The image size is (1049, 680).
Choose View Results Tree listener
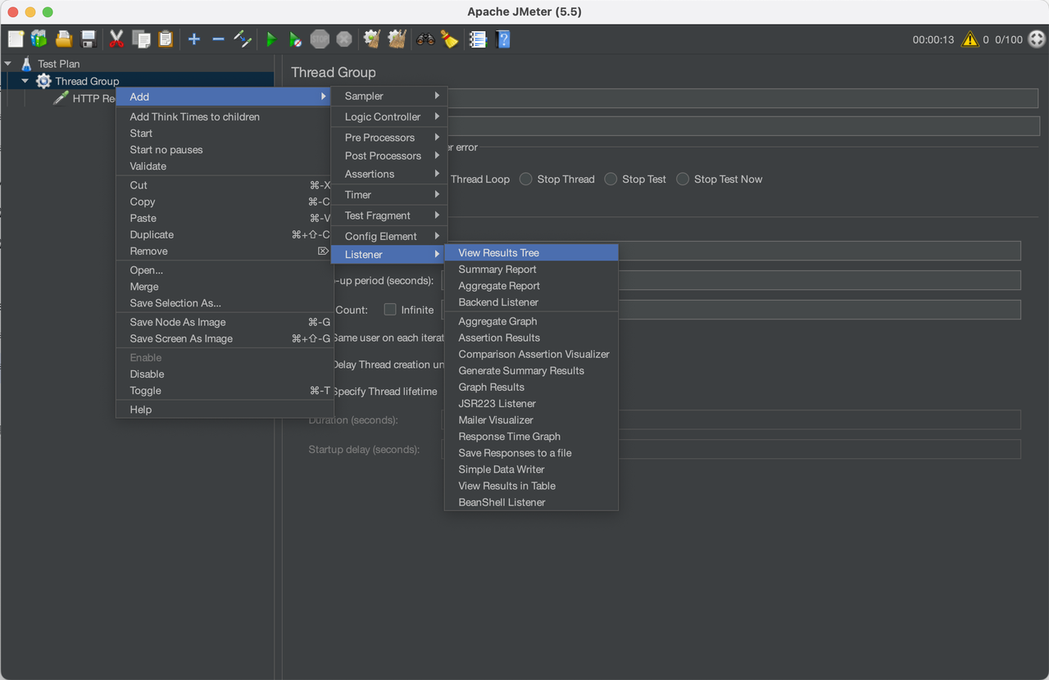coord(531,252)
